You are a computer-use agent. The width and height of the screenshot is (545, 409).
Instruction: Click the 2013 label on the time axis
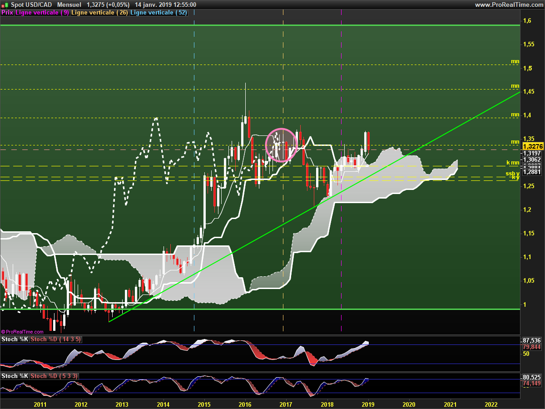(122, 404)
